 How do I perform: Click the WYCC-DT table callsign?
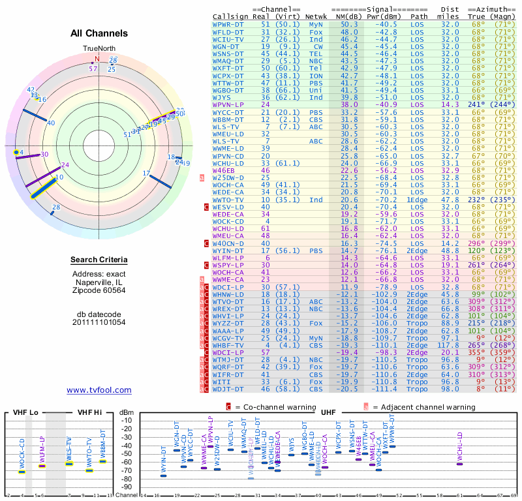[x=228, y=112]
